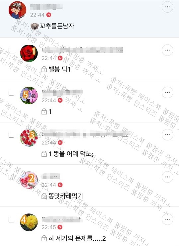Open more options menu for the '1' reply

(167, 92)
